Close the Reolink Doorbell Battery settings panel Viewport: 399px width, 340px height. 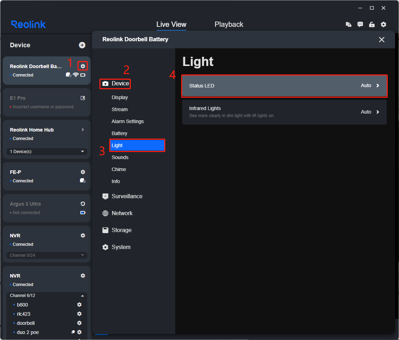[x=381, y=40]
